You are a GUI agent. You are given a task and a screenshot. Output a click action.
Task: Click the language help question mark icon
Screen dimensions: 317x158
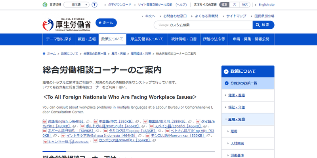click(x=94, y=5)
